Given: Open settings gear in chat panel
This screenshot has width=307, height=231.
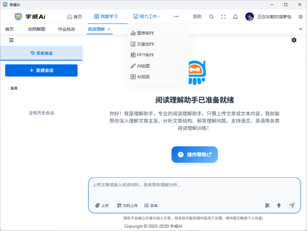Looking at the screenshot, I should tap(294, 40).
